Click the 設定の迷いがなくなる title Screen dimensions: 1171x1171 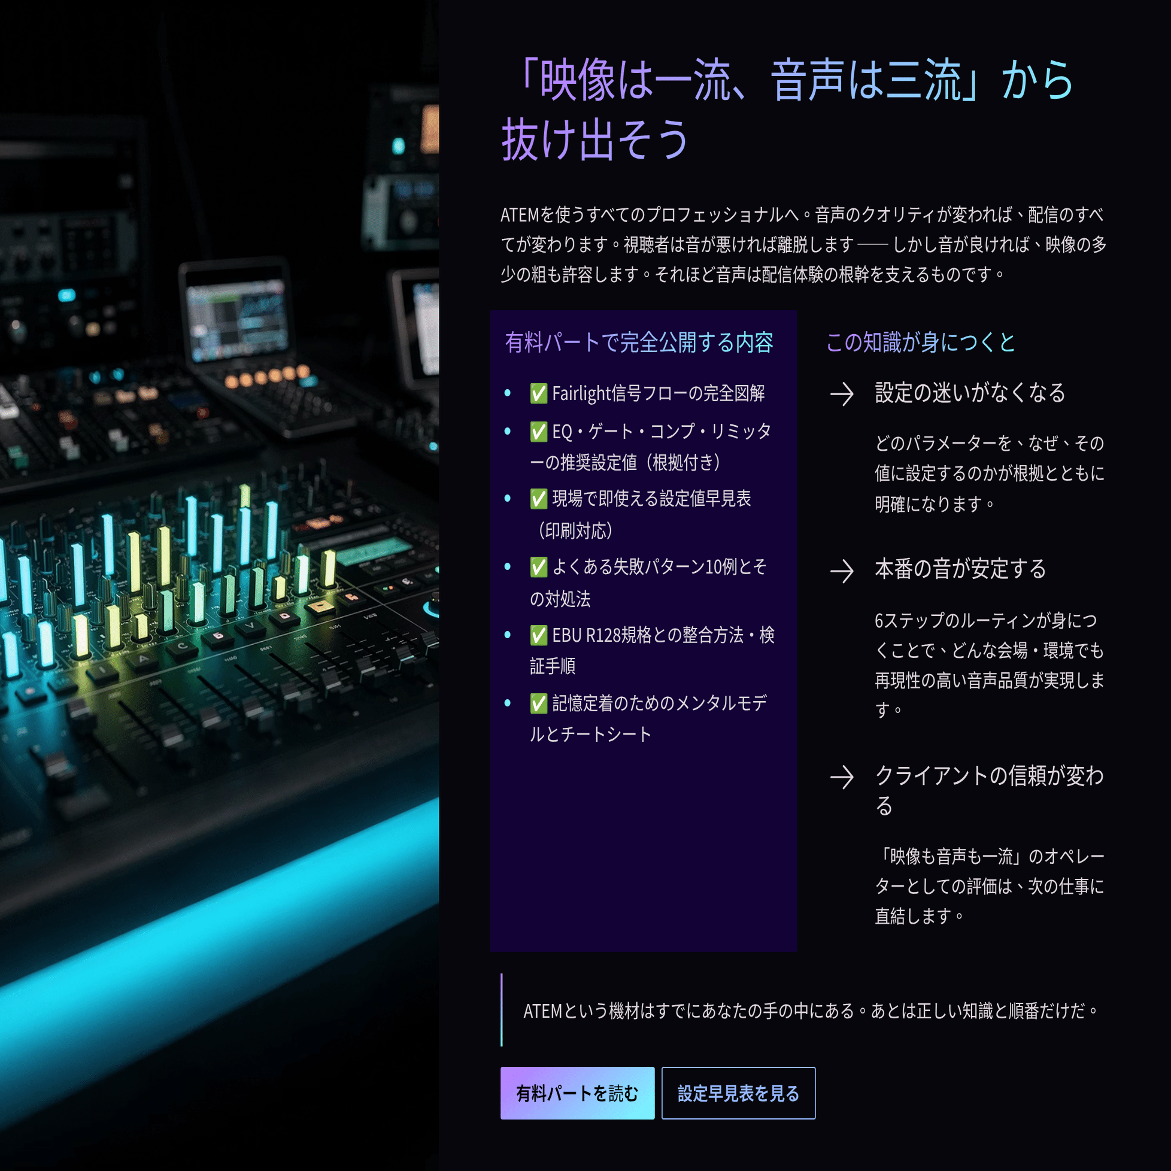coord(970,393)
